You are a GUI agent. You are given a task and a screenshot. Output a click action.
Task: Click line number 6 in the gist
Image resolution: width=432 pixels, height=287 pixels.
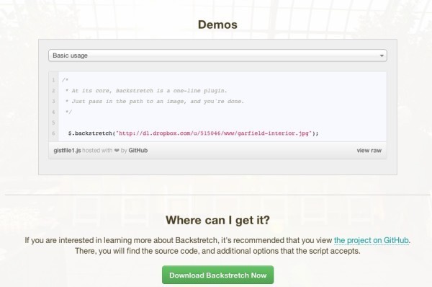coord(53,133)
